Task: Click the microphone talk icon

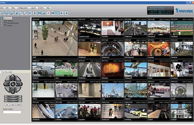Action: 35,13
